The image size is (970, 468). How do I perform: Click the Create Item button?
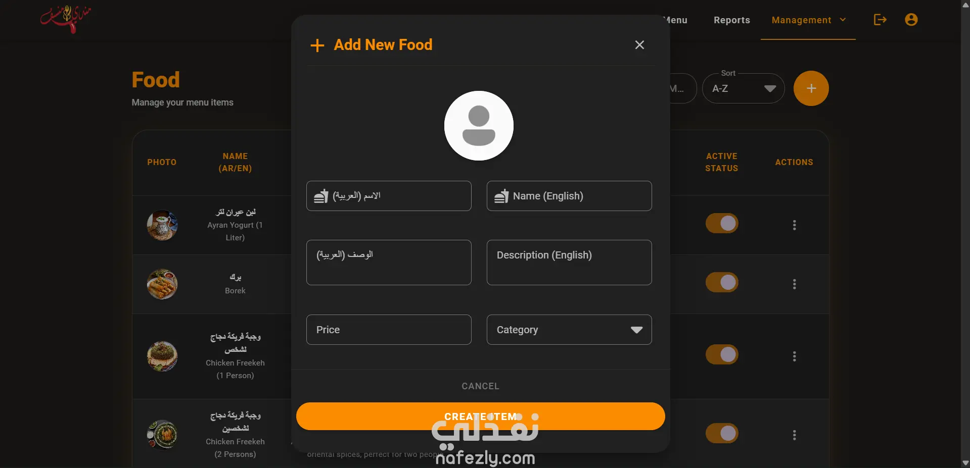coord(480,417)
